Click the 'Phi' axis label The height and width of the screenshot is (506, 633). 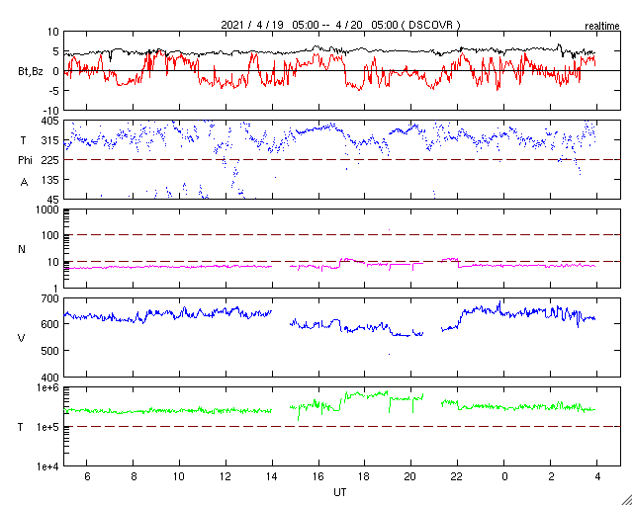coord(25,160)
